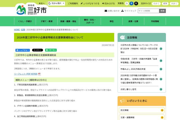Click the 2026年7月1日 date text

coord(108,45)
